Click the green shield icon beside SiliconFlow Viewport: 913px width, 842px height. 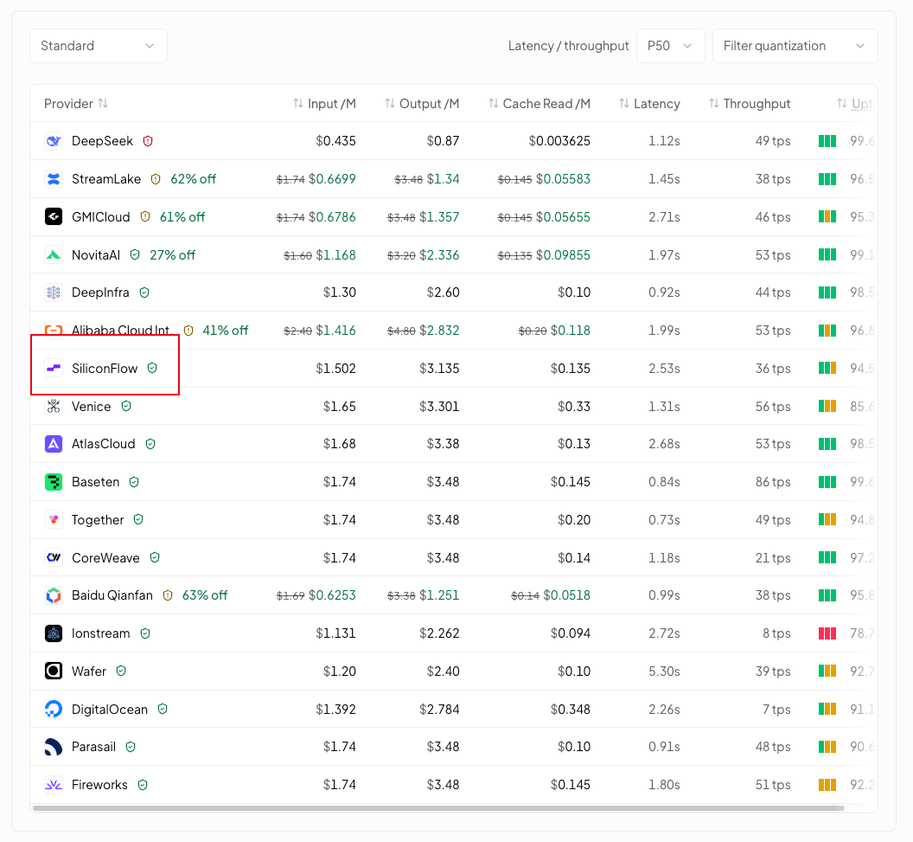[x=152, y=369]
